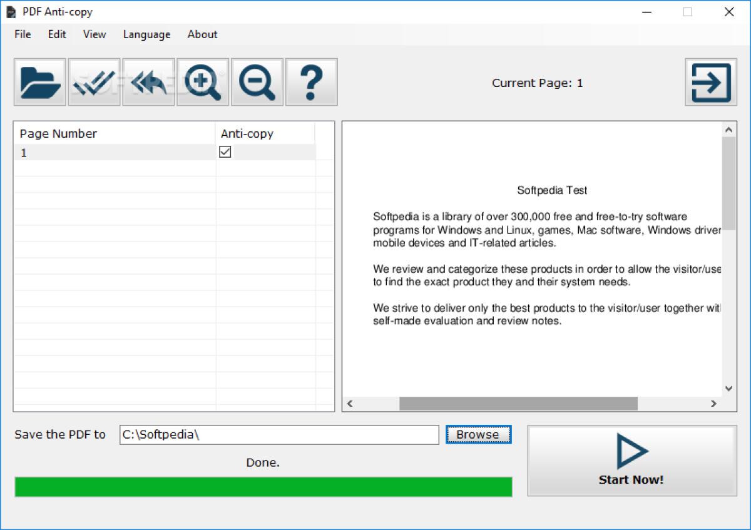Viewport: 751px width, 530px height.
Task: Open the About menu
Action: point(202,34)
